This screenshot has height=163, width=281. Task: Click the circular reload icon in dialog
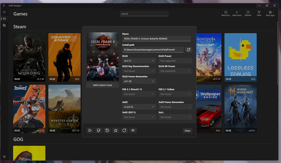[x=124, y=131]
